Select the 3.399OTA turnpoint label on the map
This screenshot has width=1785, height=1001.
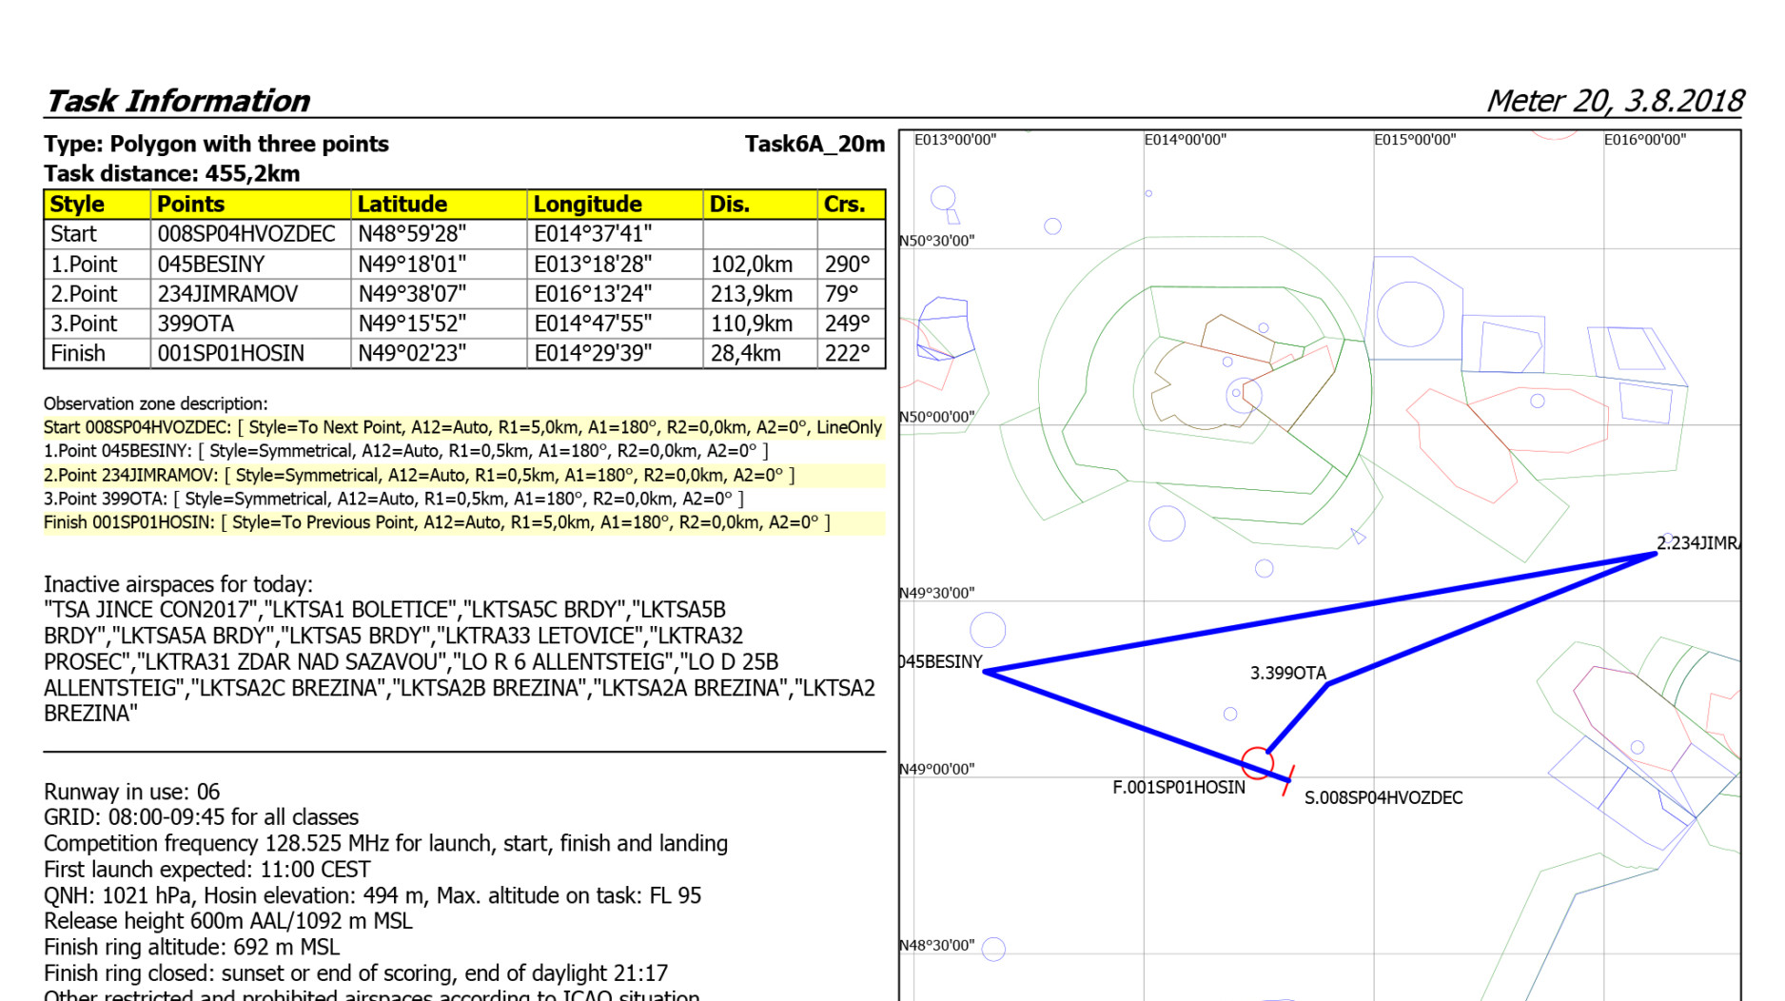(x=1287, y=673)
